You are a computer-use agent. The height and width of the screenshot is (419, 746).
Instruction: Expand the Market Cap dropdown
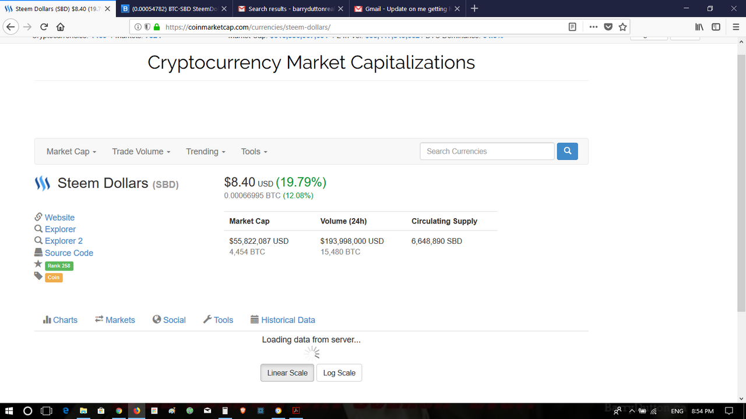tap(71, 151)
